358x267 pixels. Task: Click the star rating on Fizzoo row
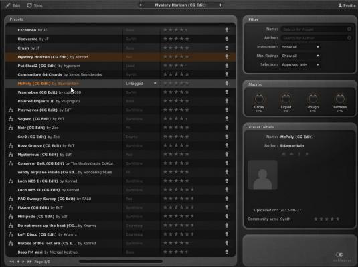point(179,207)
